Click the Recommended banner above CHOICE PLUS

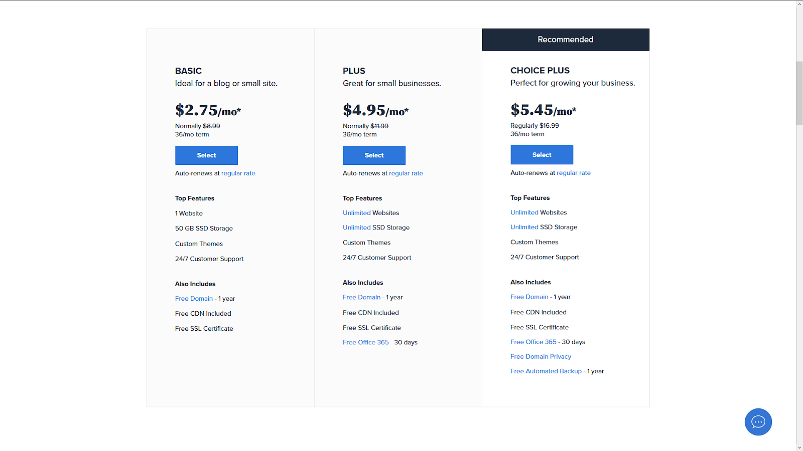[565, 39]
